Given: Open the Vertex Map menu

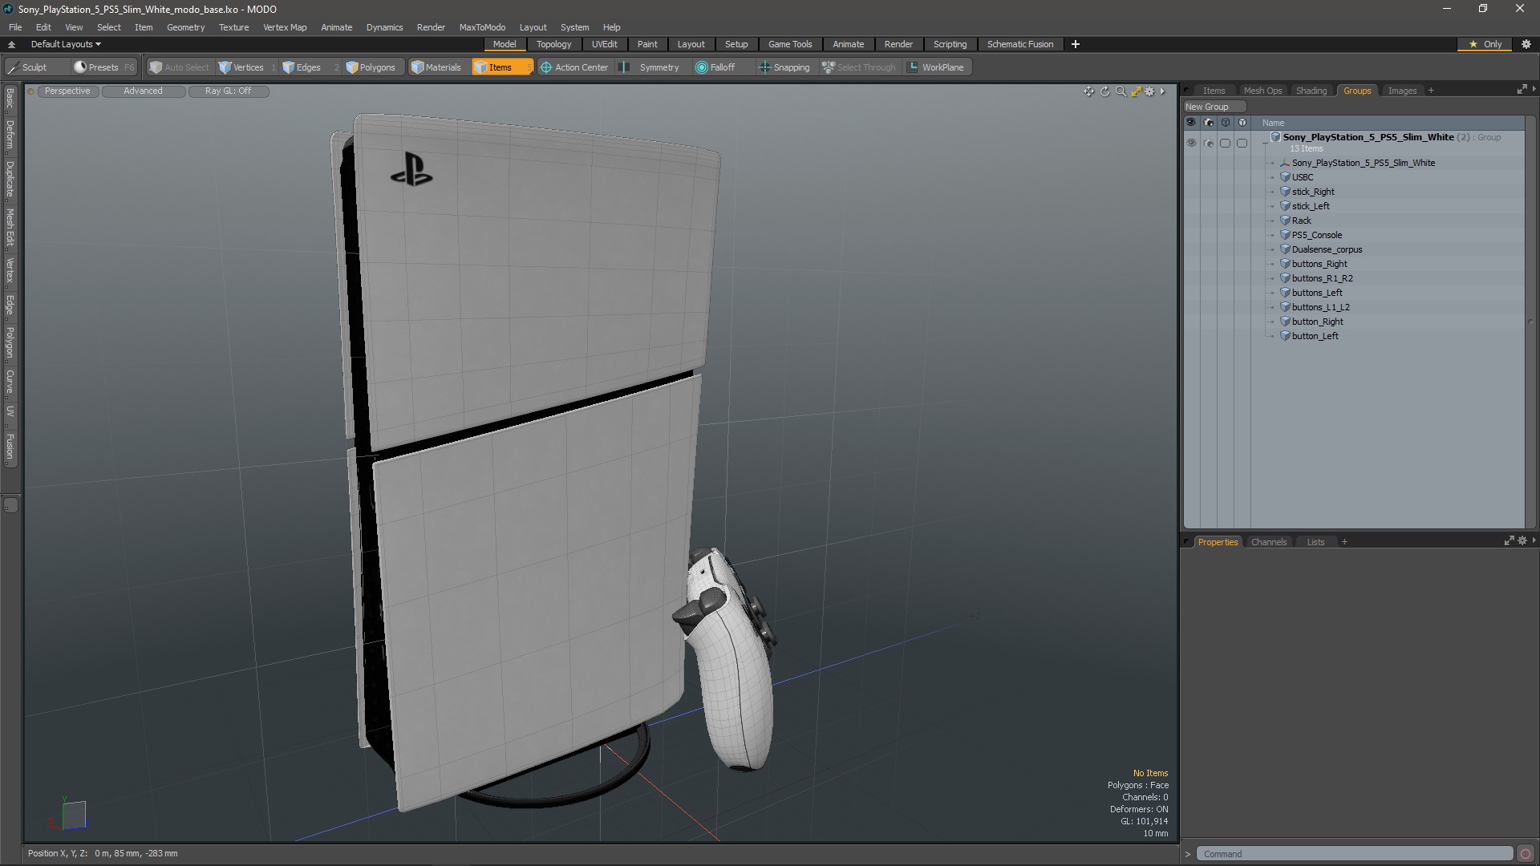Looking at the screenshot, I should (x=285, y=27).
